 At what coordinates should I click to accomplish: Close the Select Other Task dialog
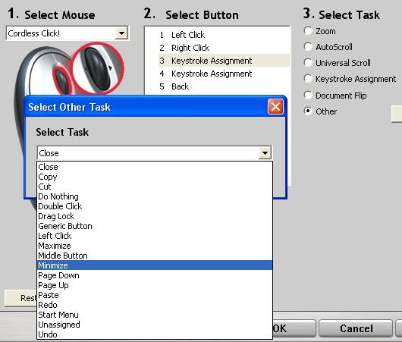[x=275, y=107]
